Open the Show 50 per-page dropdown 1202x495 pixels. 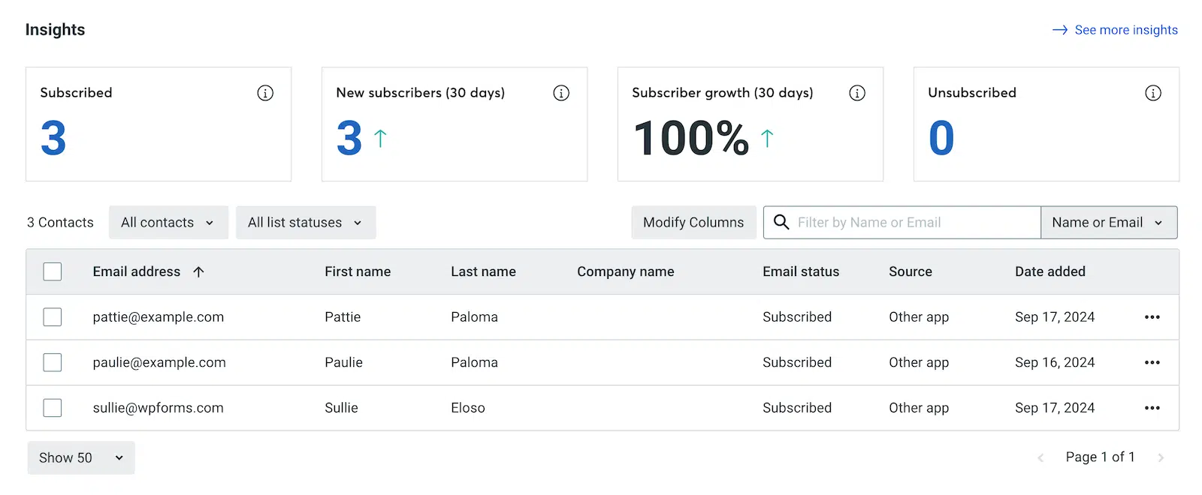(x=81, y=457)
